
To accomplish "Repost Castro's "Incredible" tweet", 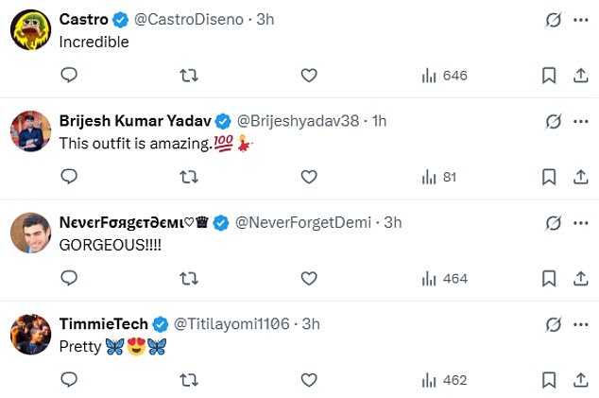I will (189, 76).
